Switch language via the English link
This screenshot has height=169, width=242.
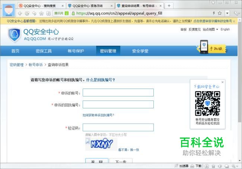click(225, 29)
